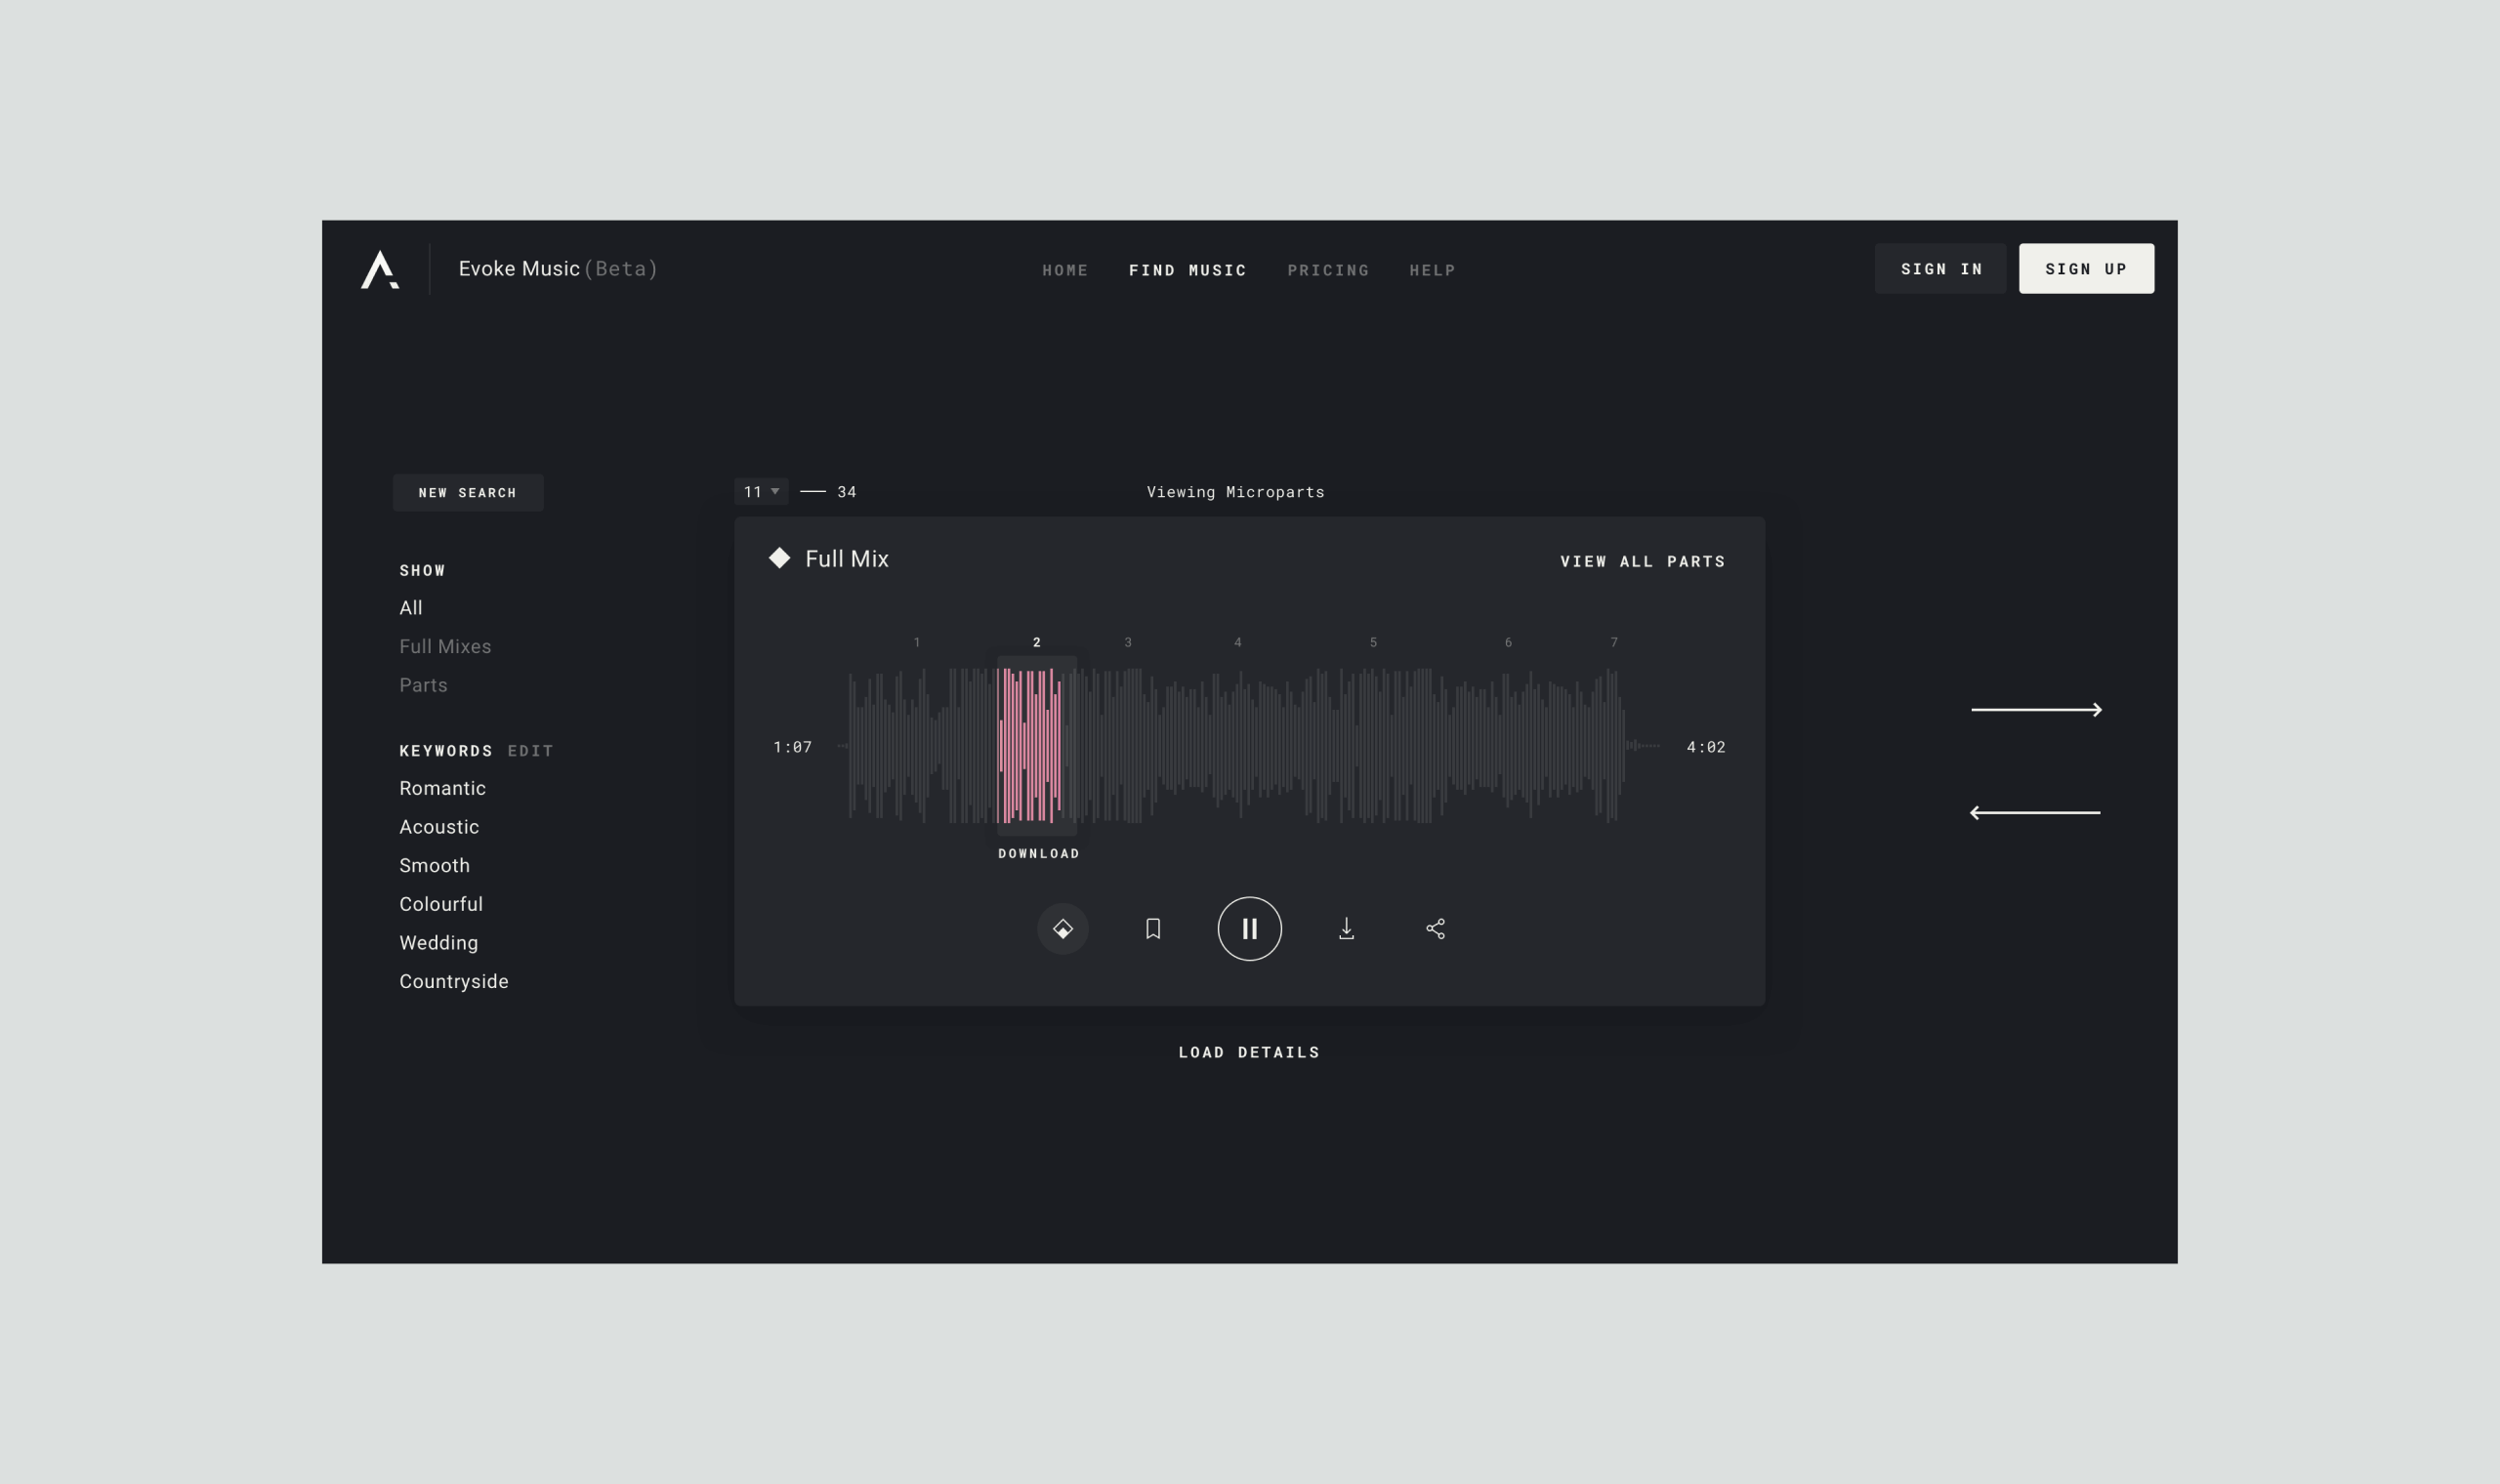Start a New Search
This screenshot has width=2500, height=1484.
(467, 493)
